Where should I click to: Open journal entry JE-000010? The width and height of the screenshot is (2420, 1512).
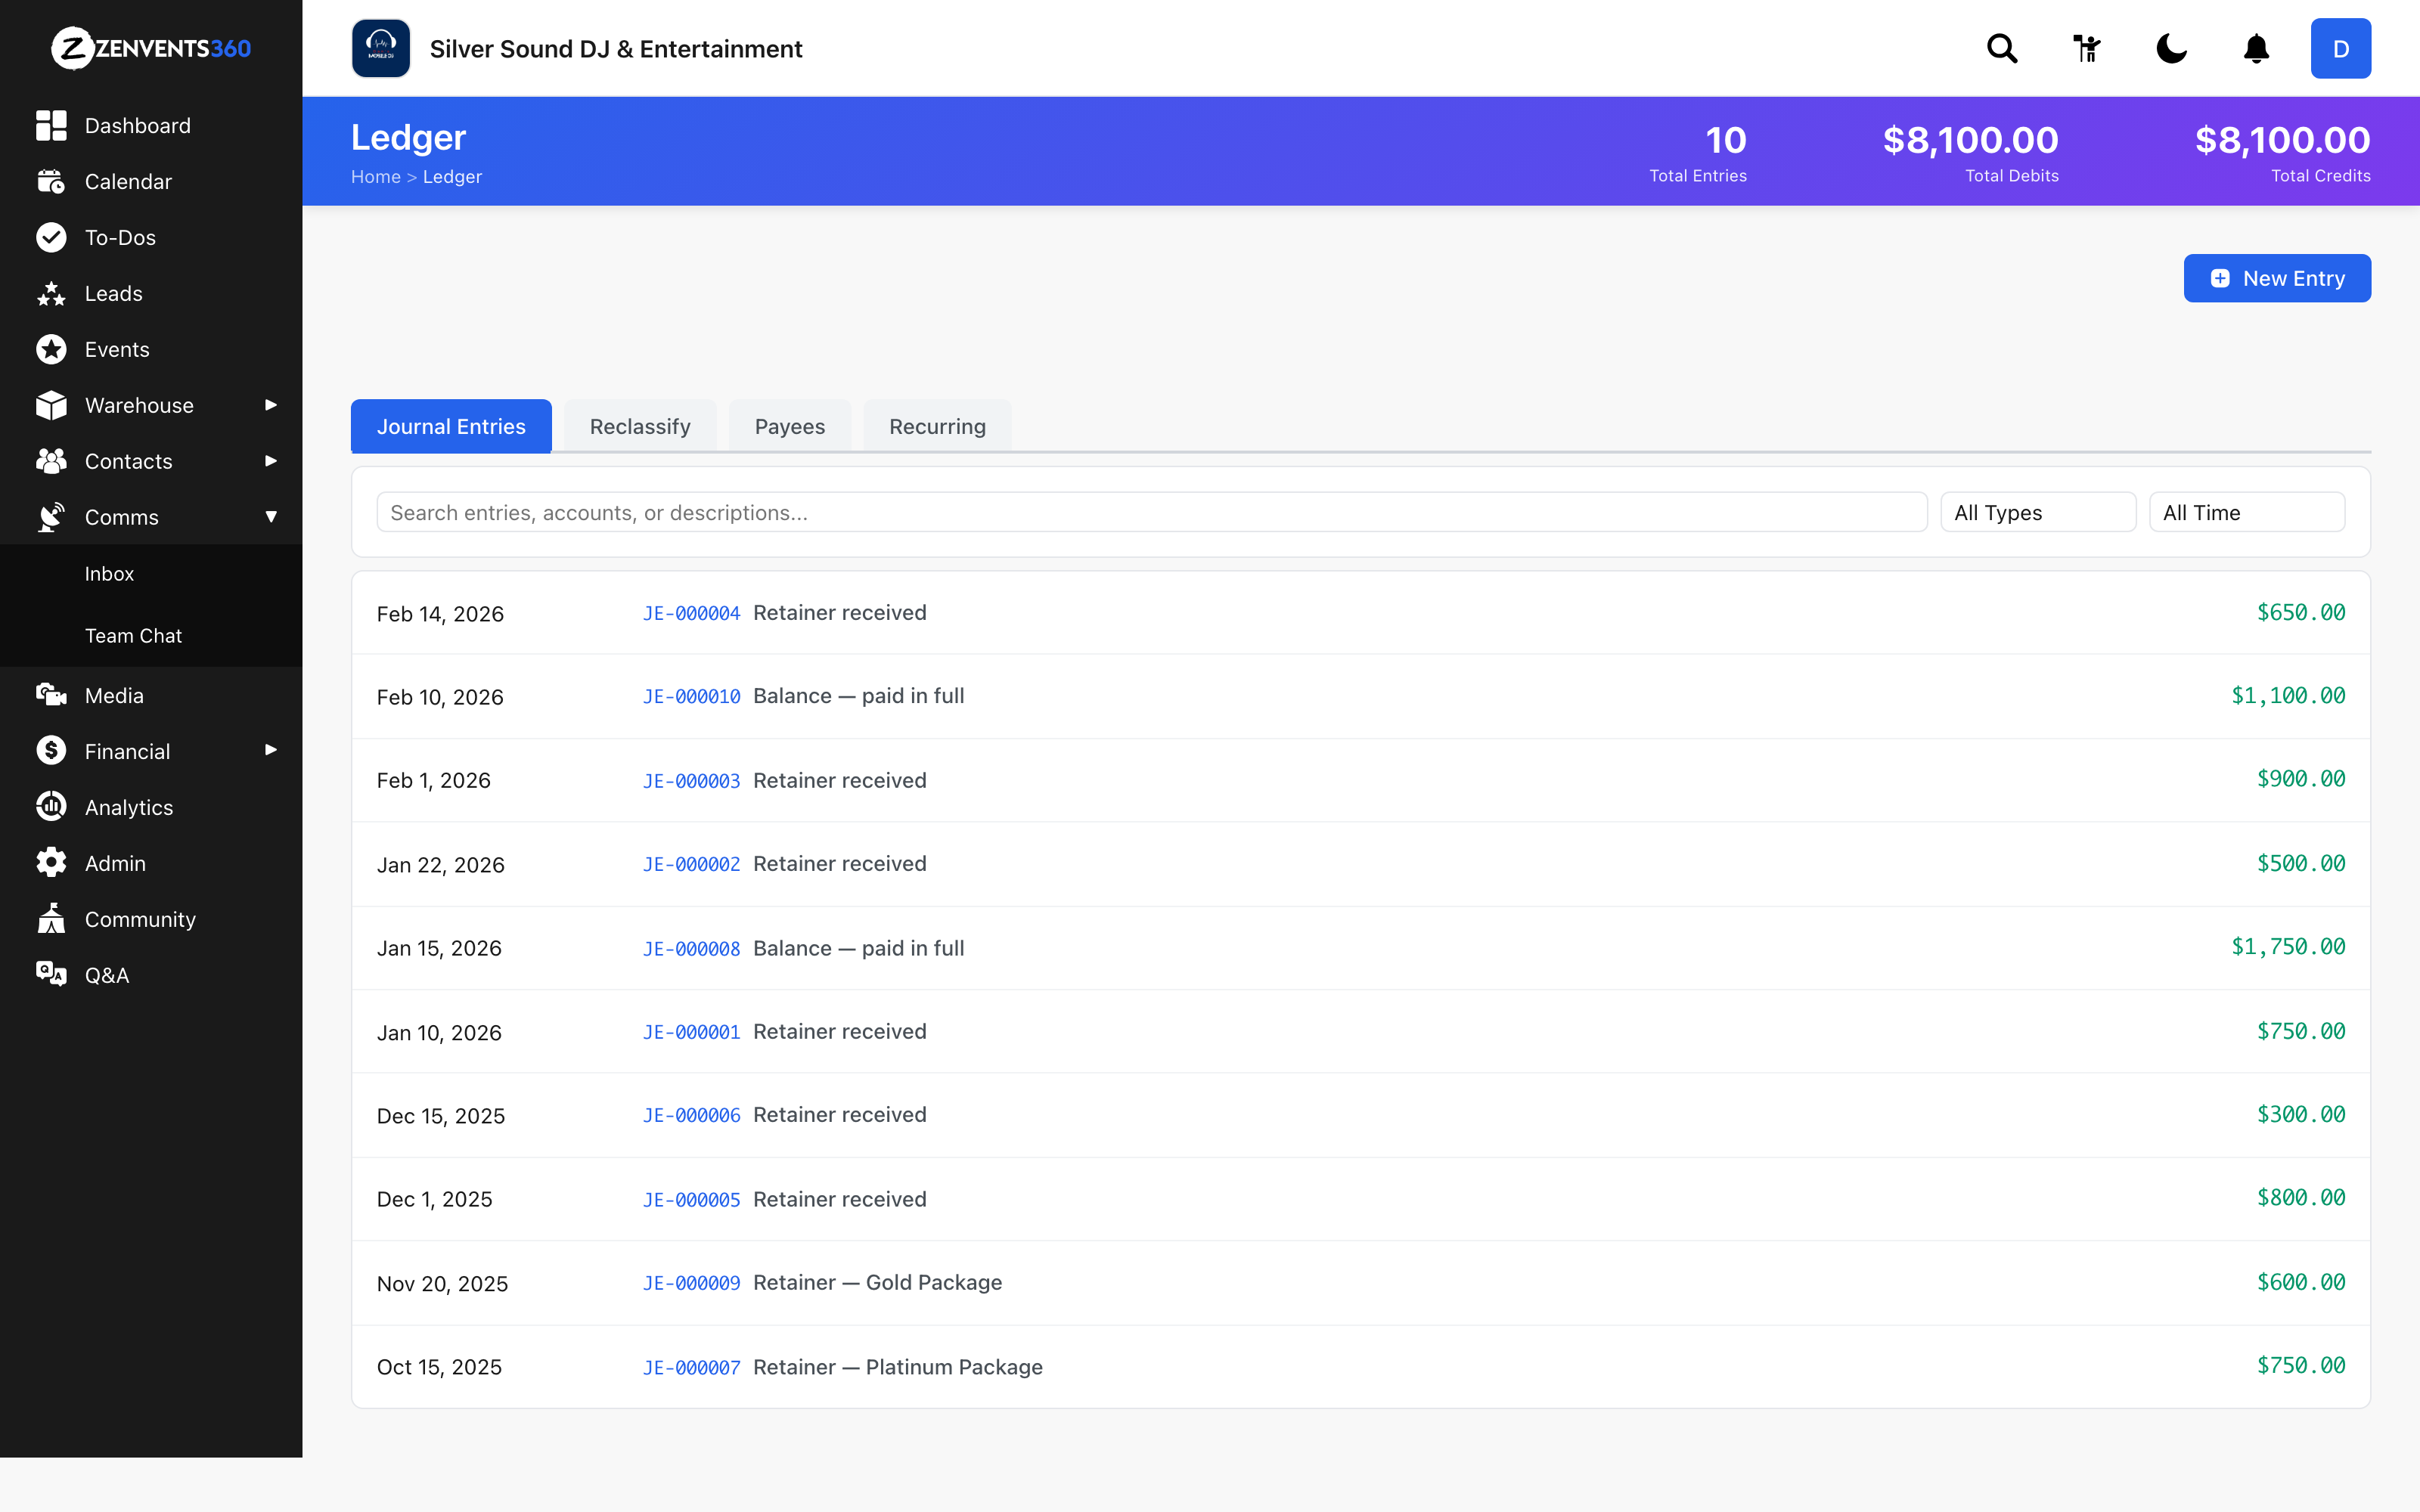point(691,696)
